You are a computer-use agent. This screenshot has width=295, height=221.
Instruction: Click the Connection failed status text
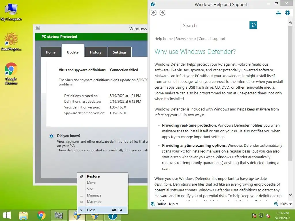(x=124, y=70)
